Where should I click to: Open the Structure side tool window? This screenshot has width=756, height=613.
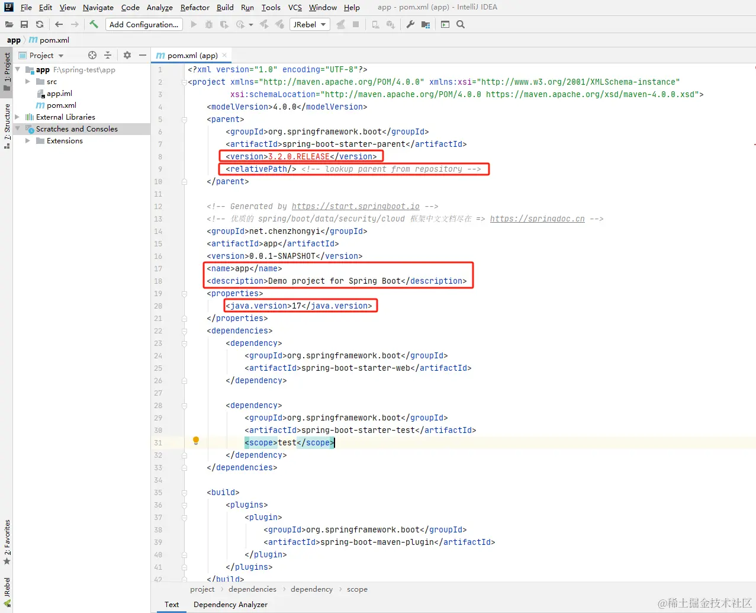coord(7,126)
